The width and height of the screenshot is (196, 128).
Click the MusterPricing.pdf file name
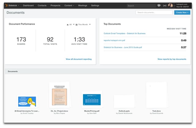coord(92,111)
